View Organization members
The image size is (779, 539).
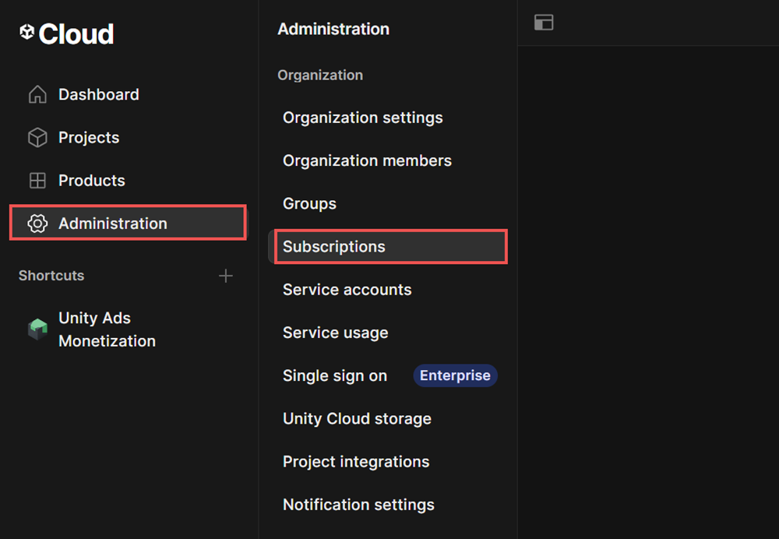tap(367, 160)
